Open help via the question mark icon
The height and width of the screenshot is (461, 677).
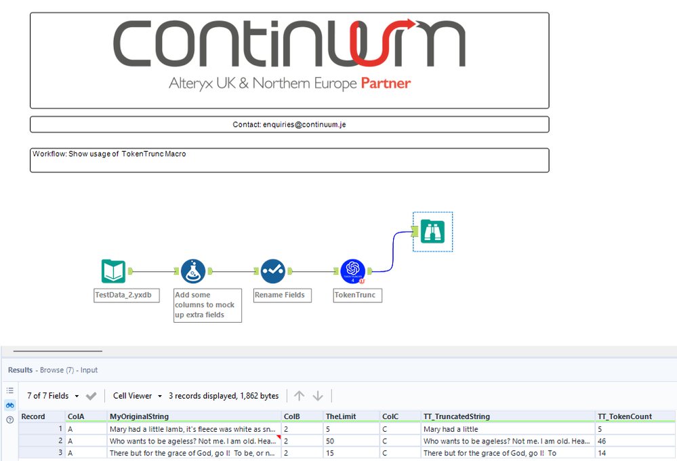(9, 420)
